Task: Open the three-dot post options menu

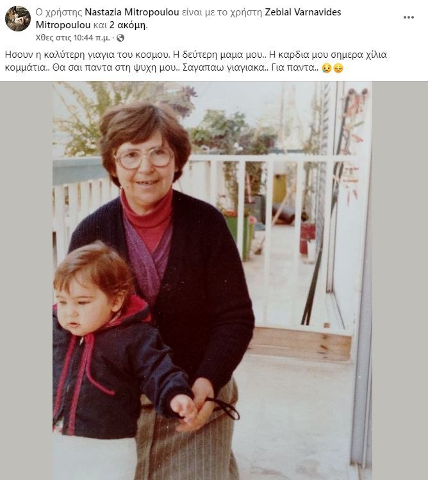Action: (x=408, y=17)
